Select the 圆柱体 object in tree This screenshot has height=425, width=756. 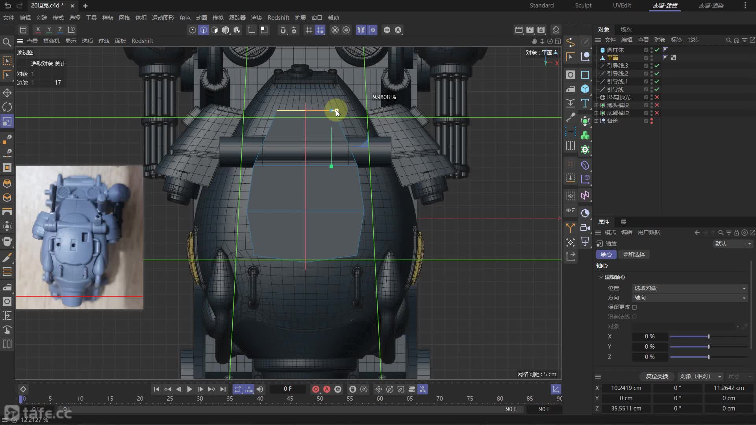(615, 50)
